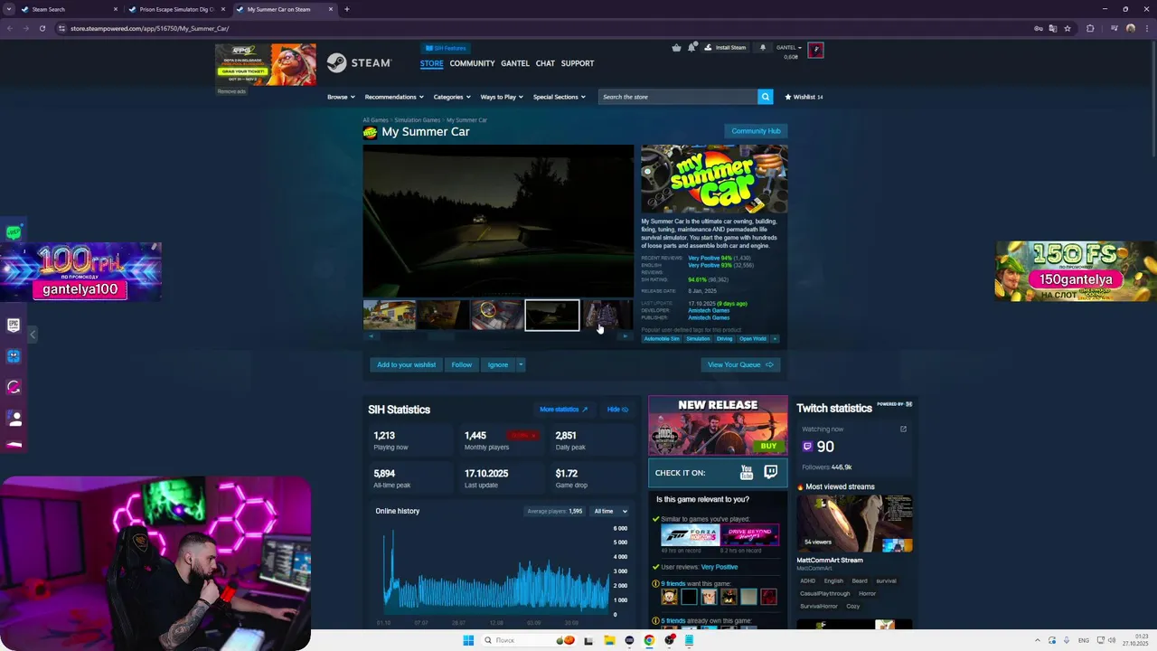Expand more tags with plus button
Viewport: 1157px width, 651px height.
775,339
